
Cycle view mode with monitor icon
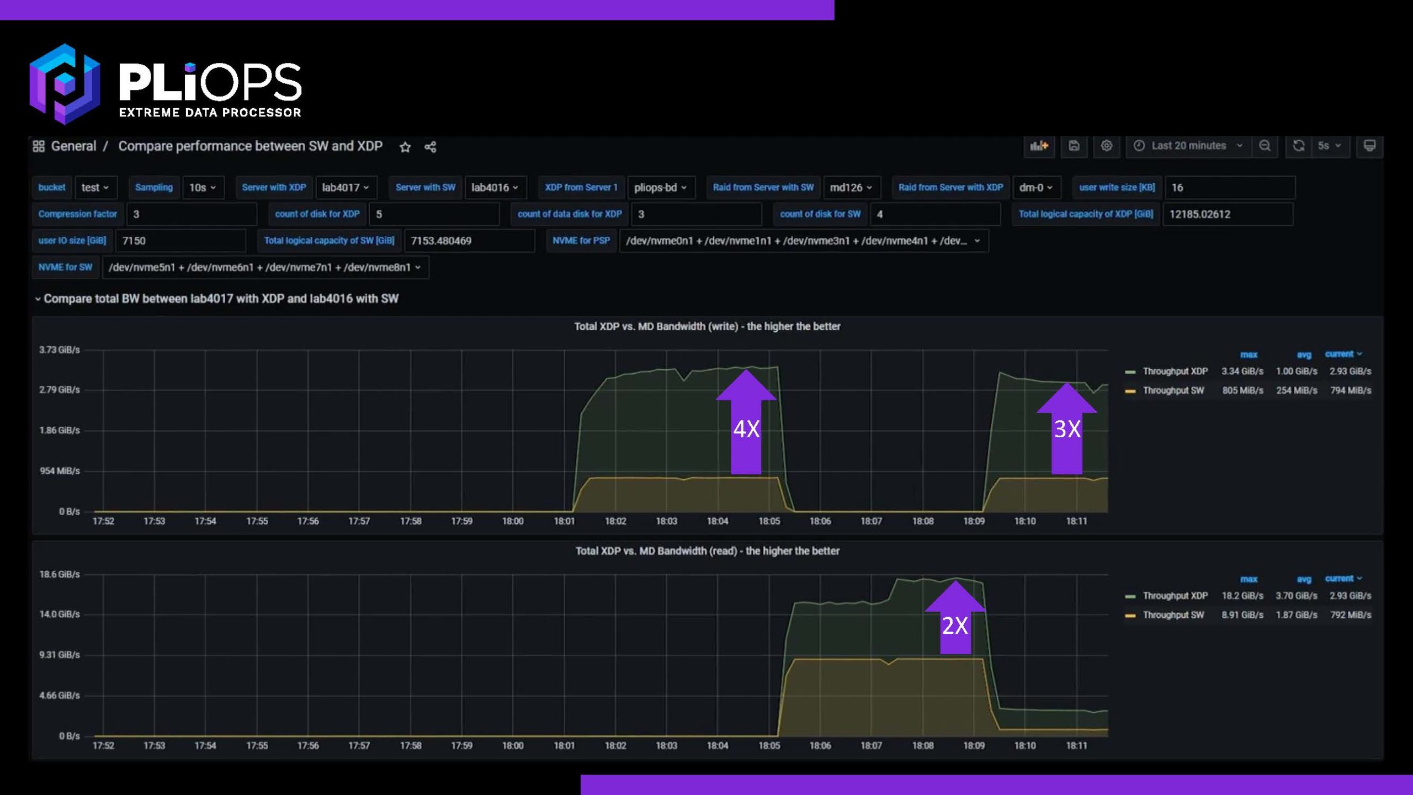1369,146
